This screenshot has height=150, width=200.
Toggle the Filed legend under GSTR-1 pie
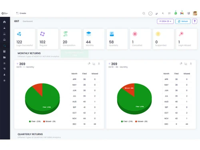coord(35,121)
